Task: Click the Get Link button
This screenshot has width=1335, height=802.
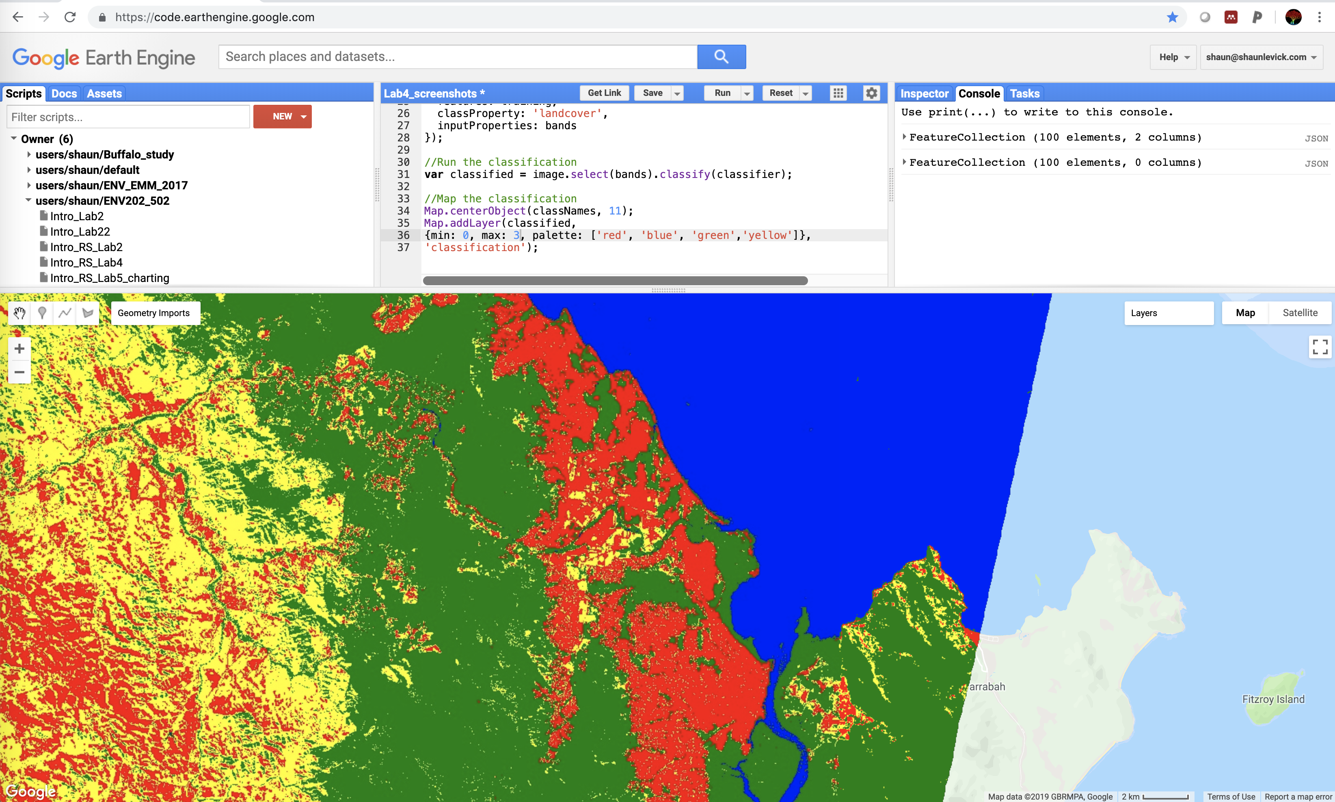Action: tap(604, 93)
